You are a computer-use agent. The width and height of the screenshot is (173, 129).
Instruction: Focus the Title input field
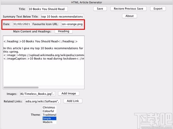pyautogui.click(x=48, y=9)
